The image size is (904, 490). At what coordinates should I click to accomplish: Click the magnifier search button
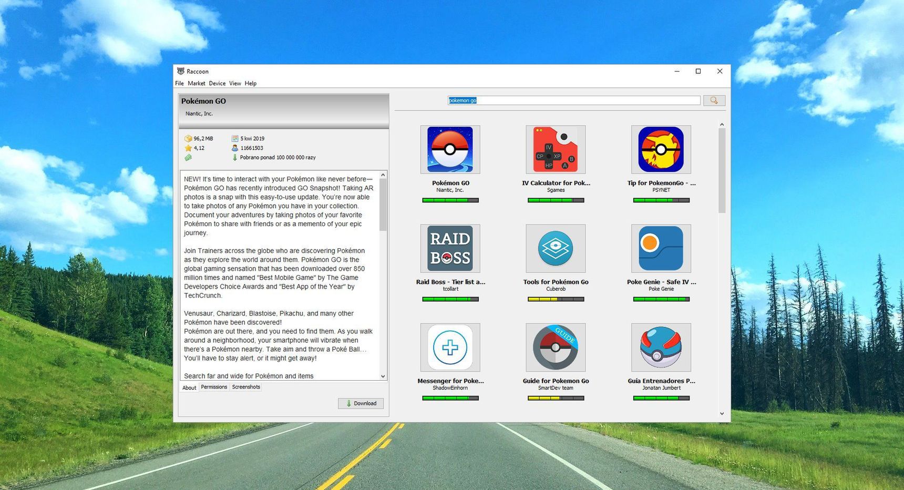tap(714, 100)
